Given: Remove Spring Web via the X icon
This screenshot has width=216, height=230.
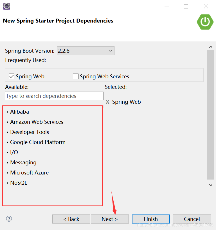Looking at the screenshot, I should pos(107,102).
